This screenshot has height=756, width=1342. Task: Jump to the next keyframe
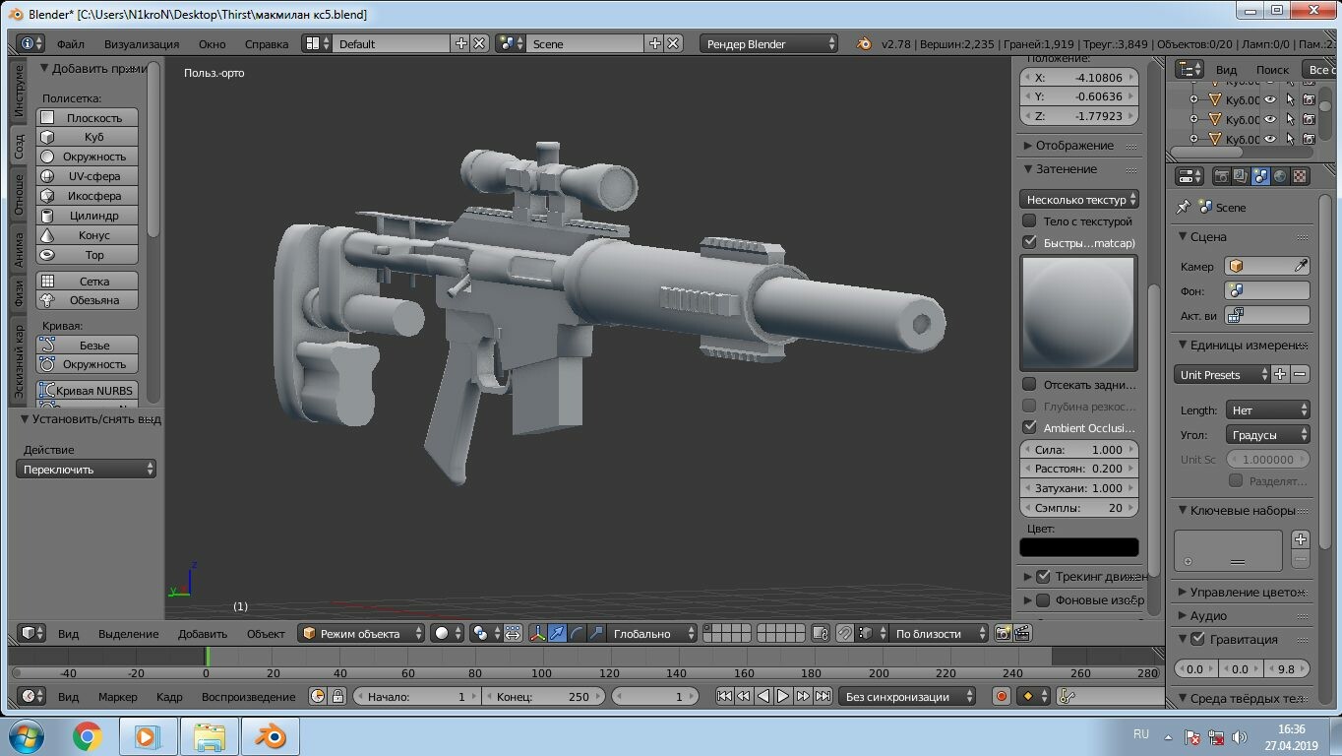803,696
